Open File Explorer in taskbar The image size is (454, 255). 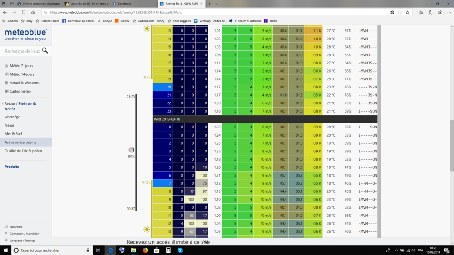(133, 250)
